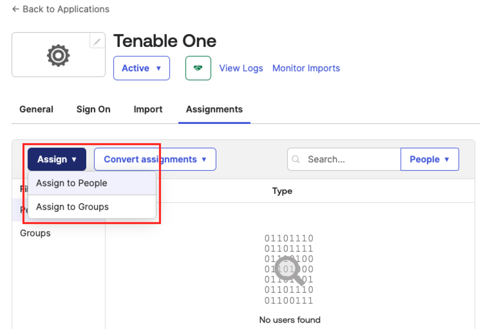Open the Active status dropdown
Screen dimensions: 480x329
click(141, 68)
